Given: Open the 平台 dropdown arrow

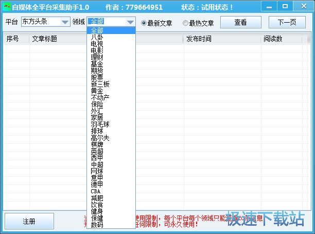Looking at the screenshot, I should coord(65,22).
